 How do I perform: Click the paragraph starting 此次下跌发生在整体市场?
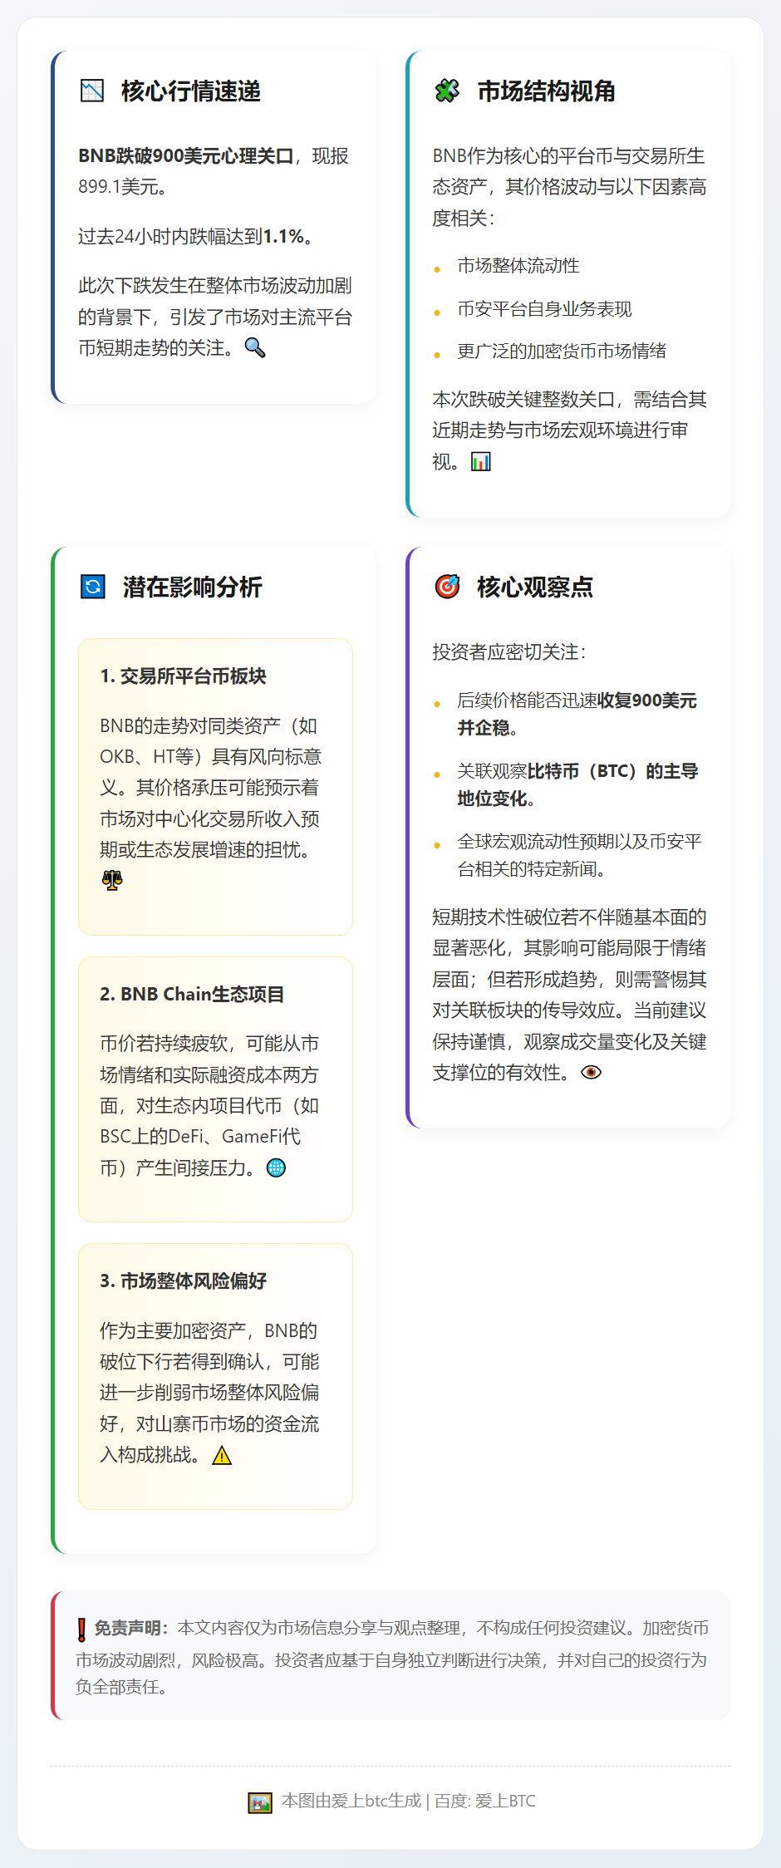click(x=215, y=317)
